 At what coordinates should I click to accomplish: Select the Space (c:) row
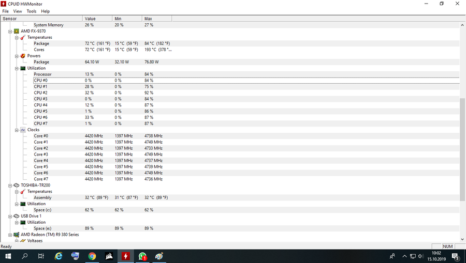click(x=246, y=210)
